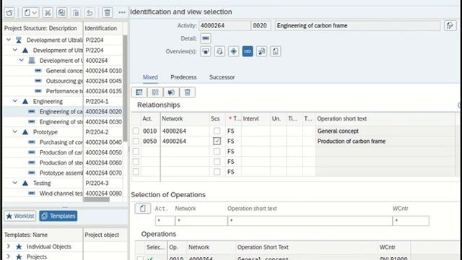Click the trash icon in project toolbar
This screenshot has height=260, width=462.
click(108, 13)
